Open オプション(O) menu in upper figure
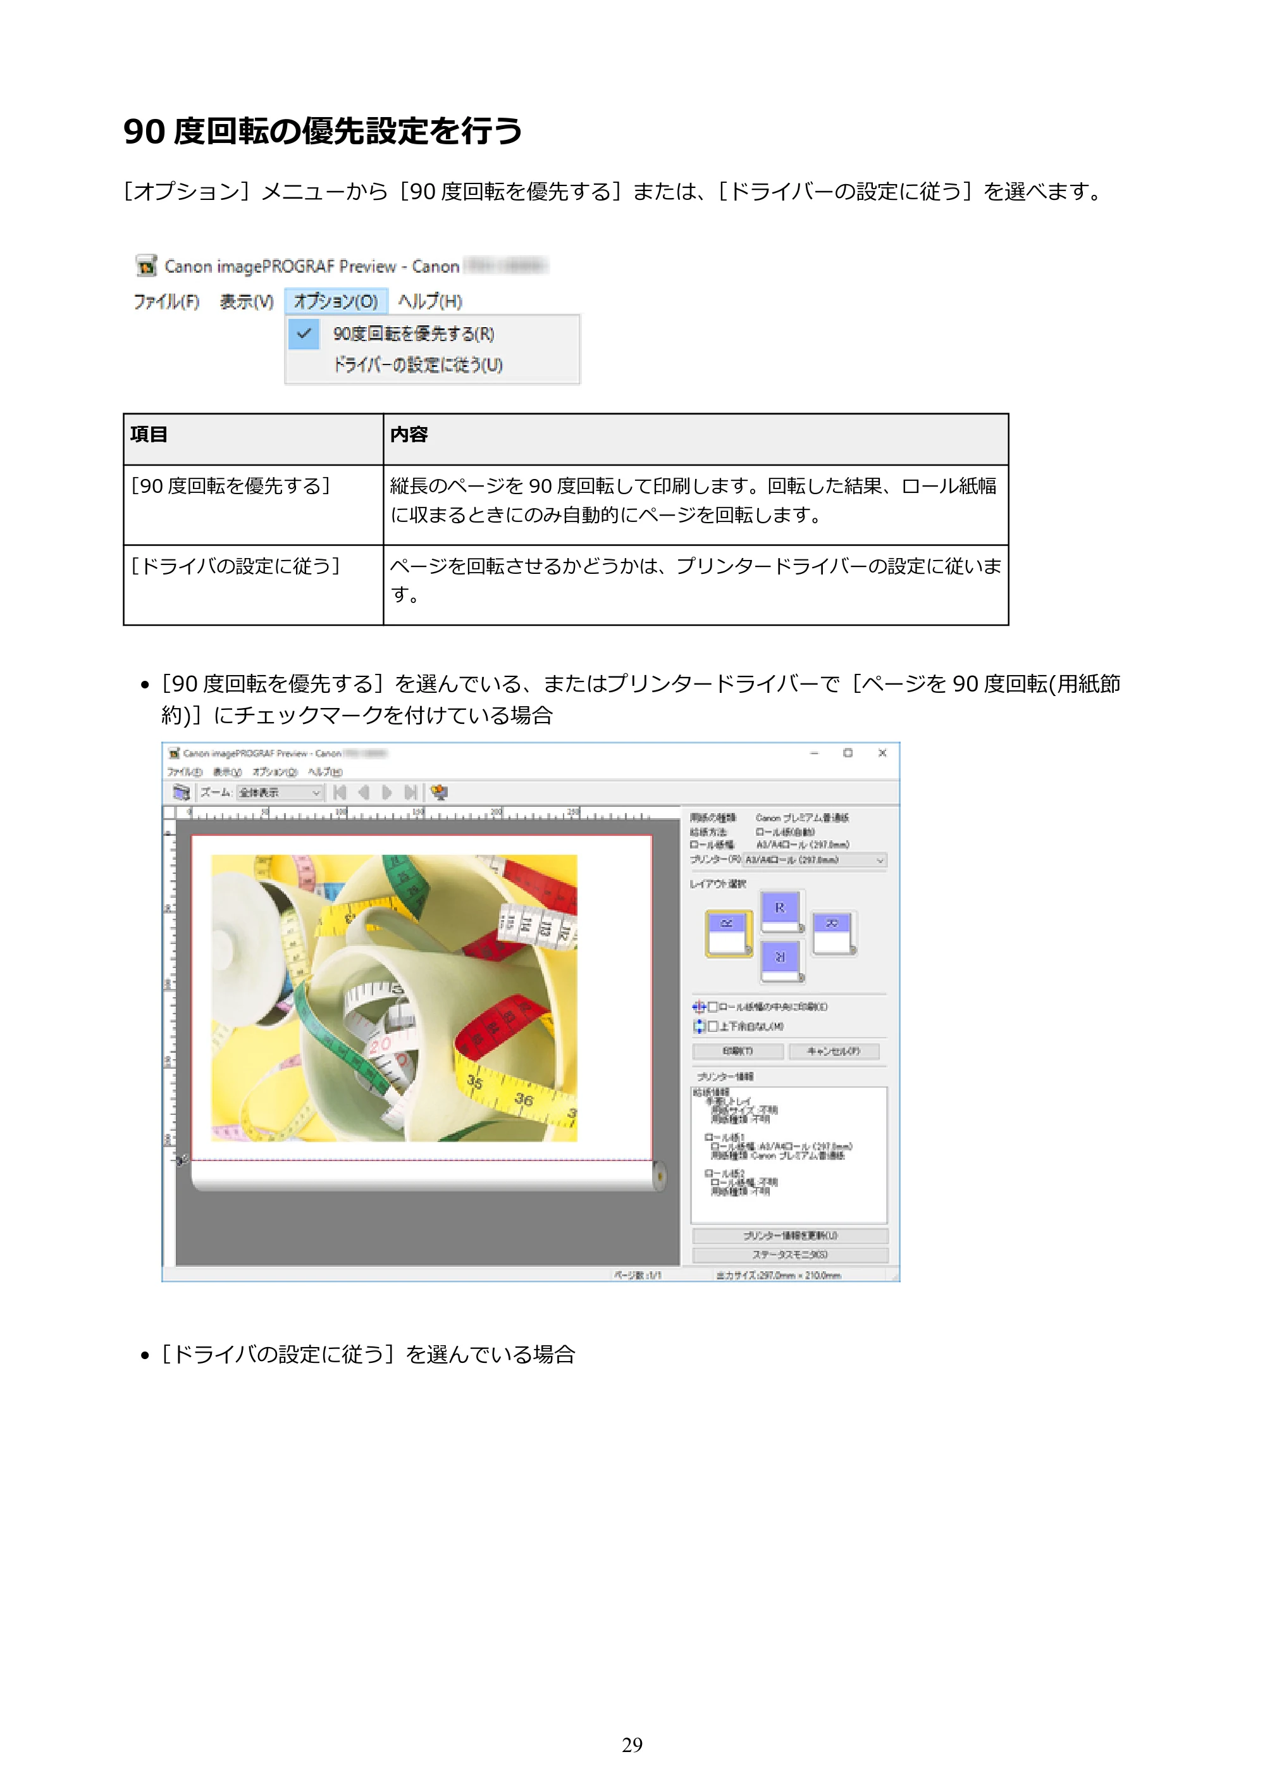The image size is (1265, 1790). 336,301
